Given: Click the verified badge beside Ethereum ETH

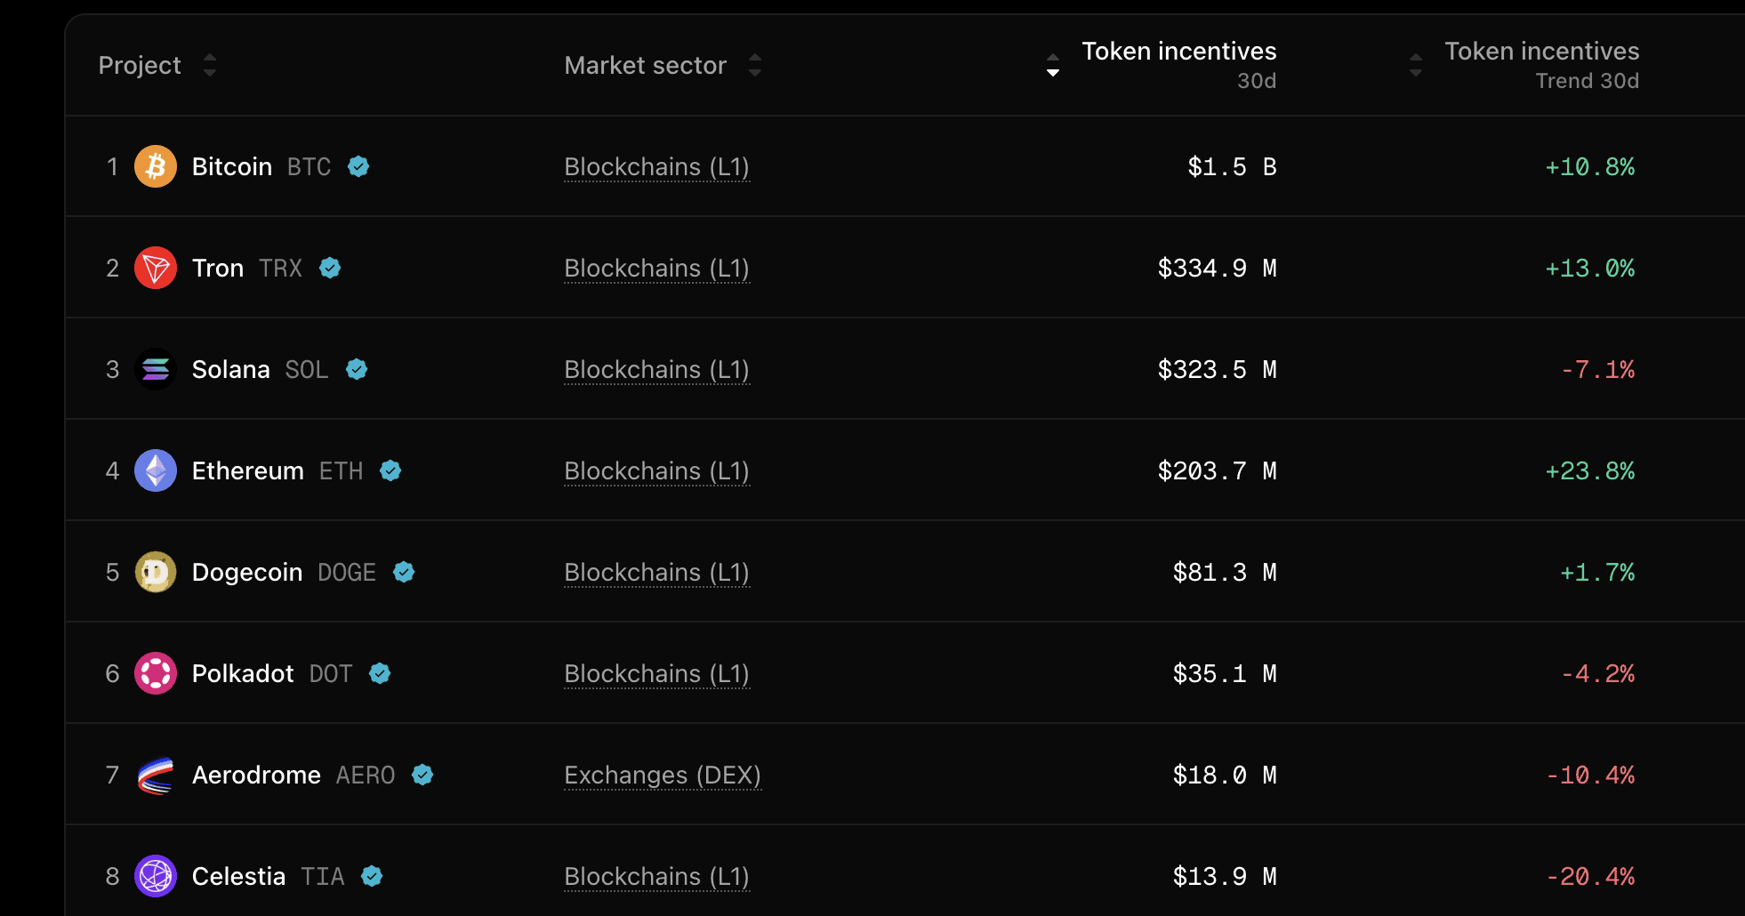Looking at the screenshot, I should [390, 470].
